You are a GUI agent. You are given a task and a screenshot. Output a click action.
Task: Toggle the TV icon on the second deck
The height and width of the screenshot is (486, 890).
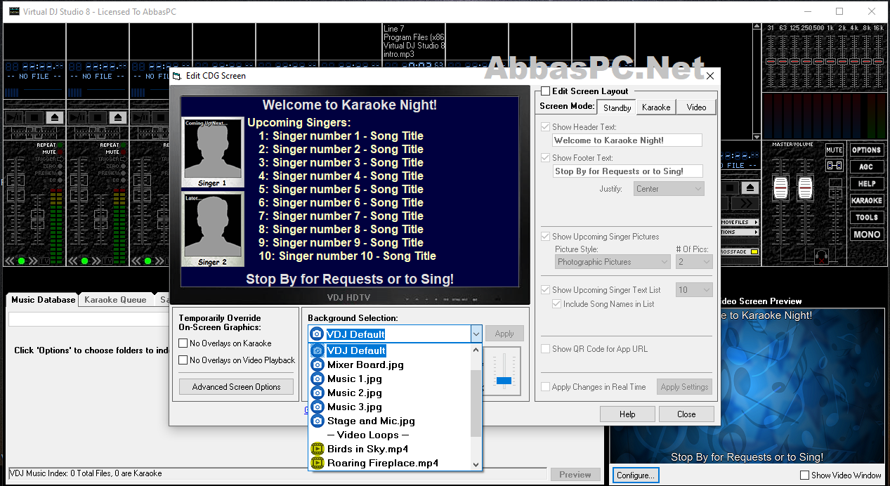tap(107, 261)
